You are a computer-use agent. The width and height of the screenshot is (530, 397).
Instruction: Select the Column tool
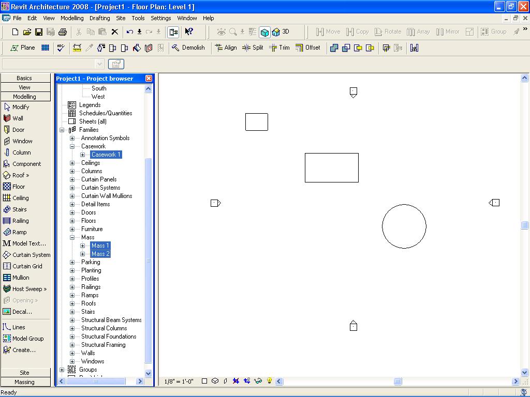(17, 152)
